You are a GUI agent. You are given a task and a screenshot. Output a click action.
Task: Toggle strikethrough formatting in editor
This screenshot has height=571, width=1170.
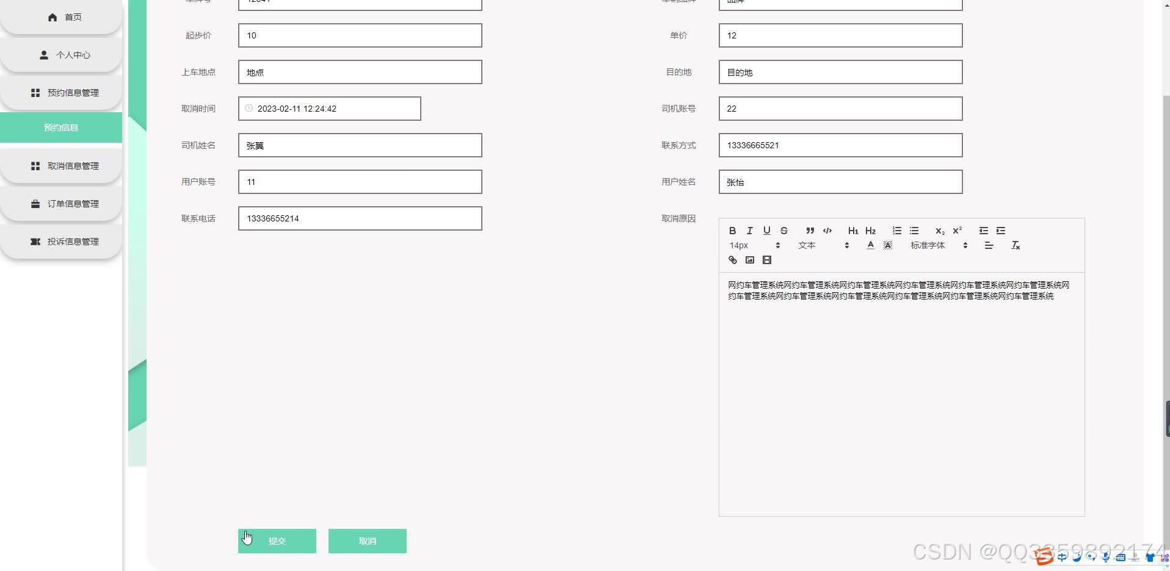click(784, 231)
